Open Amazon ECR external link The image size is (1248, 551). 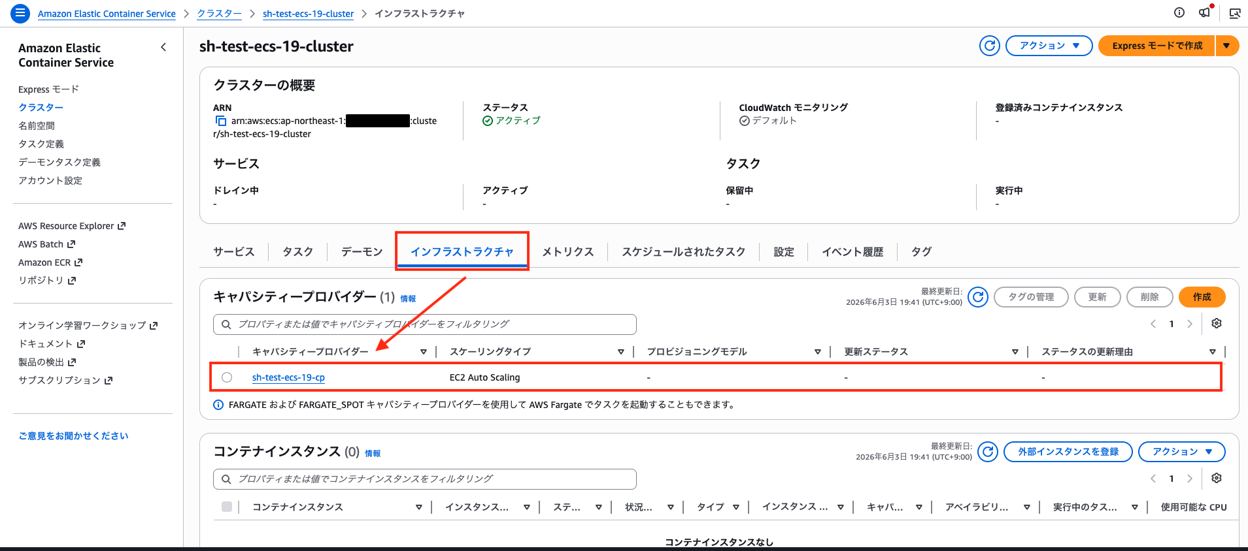[x=50, y=262]
